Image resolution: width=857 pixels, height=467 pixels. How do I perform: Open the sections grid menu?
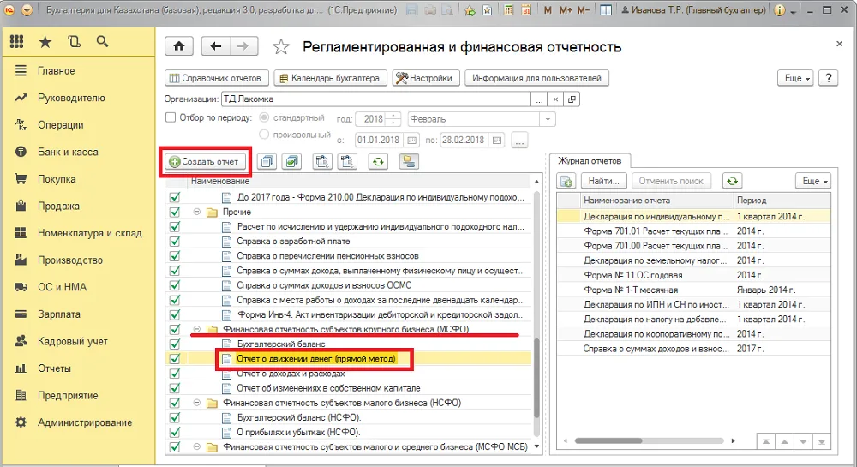[x=17, y=41]
